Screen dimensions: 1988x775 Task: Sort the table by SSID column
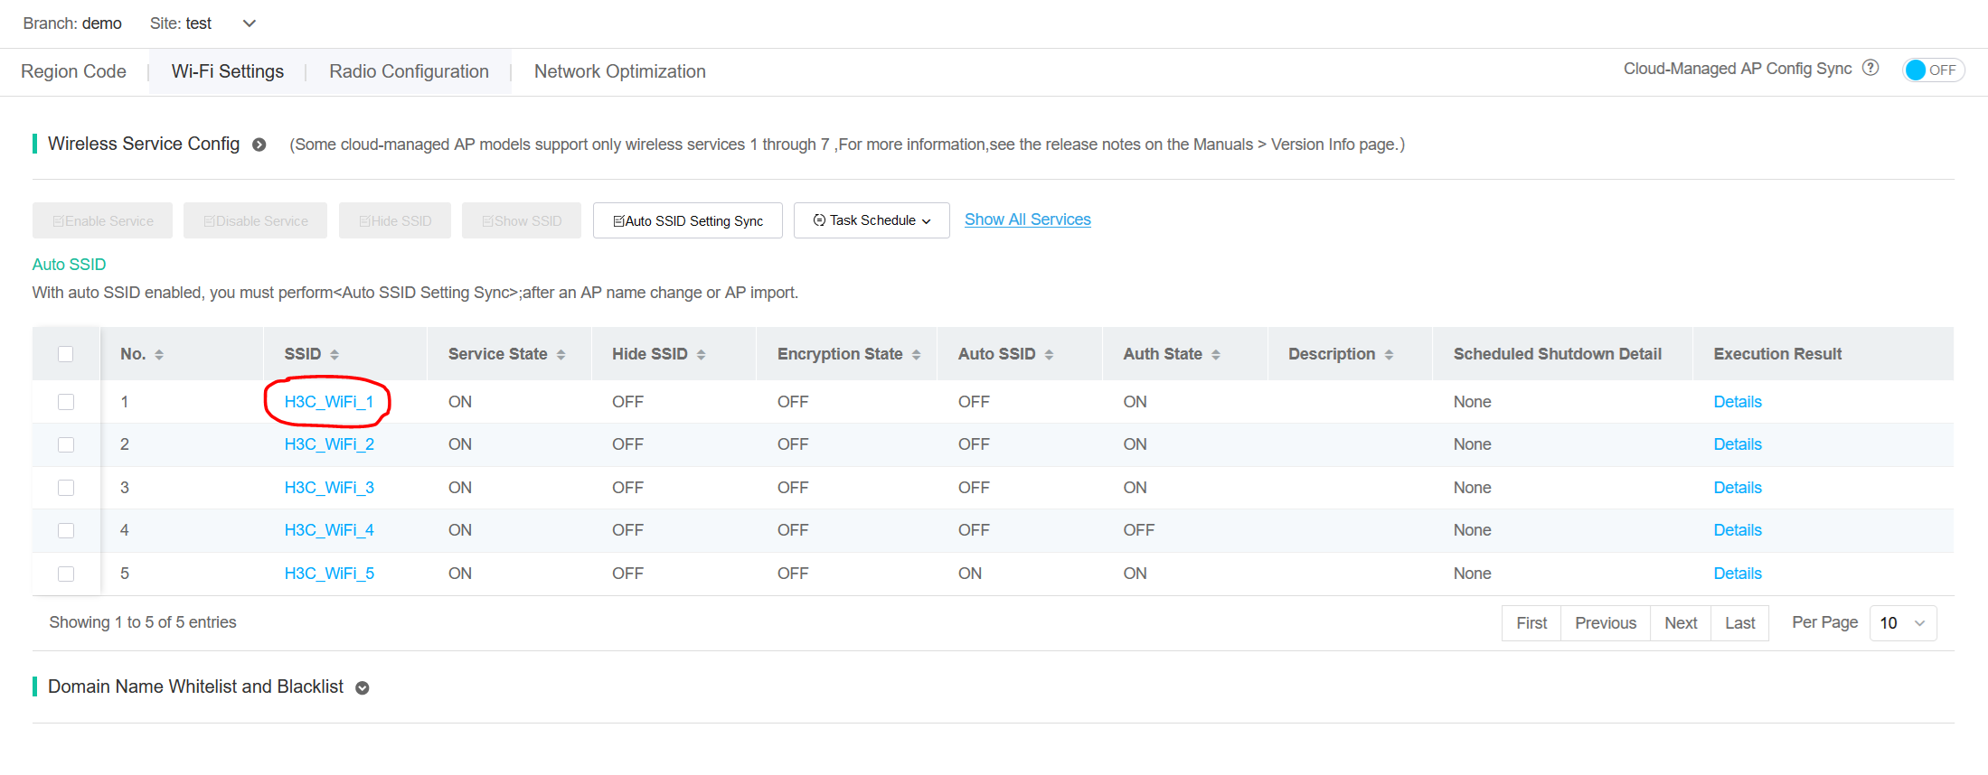(334, 355)
